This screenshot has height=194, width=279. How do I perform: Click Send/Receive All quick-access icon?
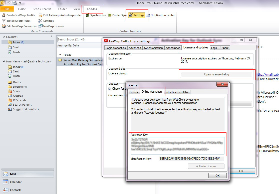(x=15, y=3)
